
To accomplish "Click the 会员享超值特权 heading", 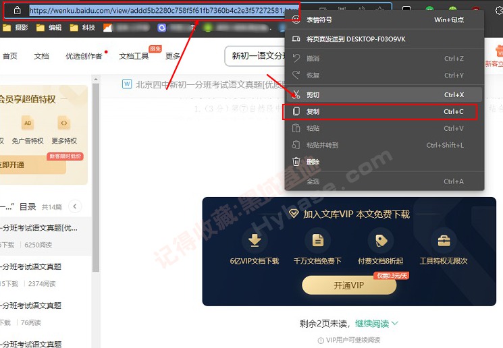I will 28,100.
